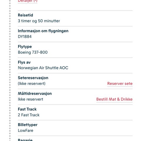Select the Måltidreservasjon heading
Image resolution: width=141 pixels, height=141 pixels.
tap(35, 93)
